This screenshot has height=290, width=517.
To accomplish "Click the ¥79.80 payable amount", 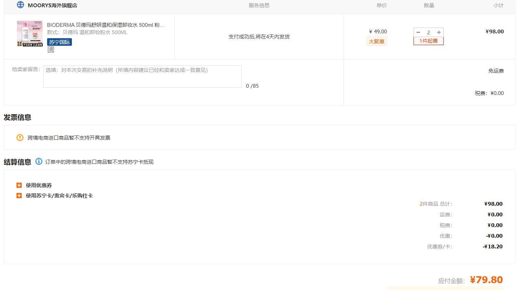I will click(x=486, y=280).
